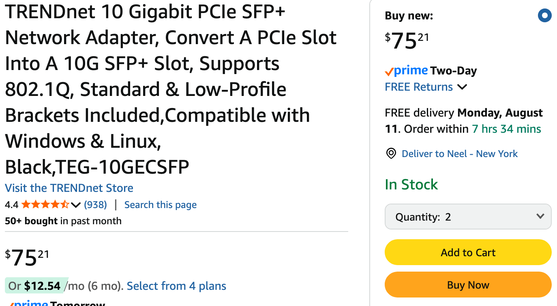
Task: Click the $12.54 monthly payment badge
Action: (34, 286)
